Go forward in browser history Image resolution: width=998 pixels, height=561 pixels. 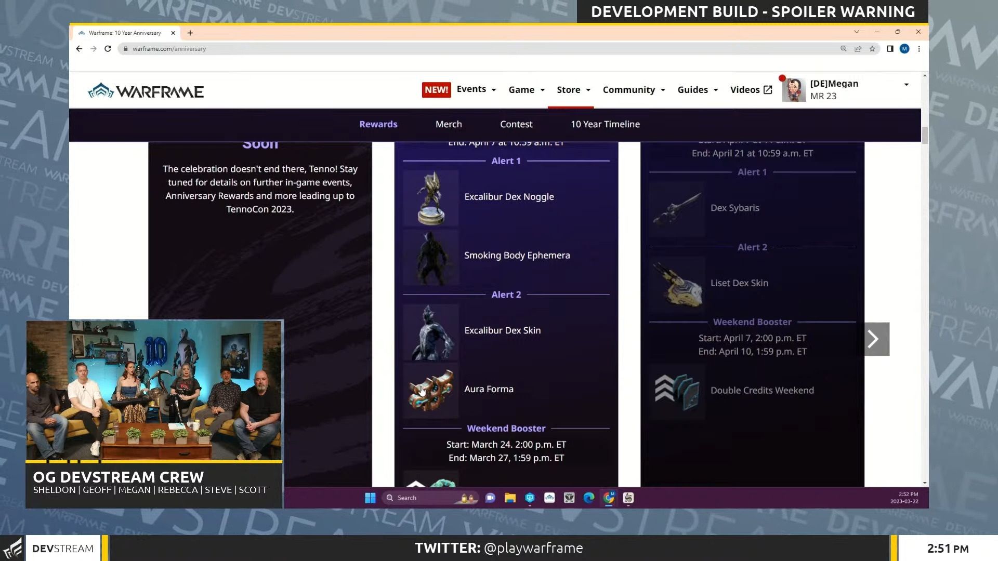tap(94, 48)
